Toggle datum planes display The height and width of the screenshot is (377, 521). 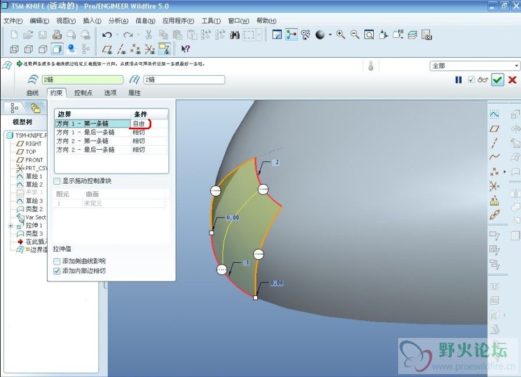click(107, 49)
